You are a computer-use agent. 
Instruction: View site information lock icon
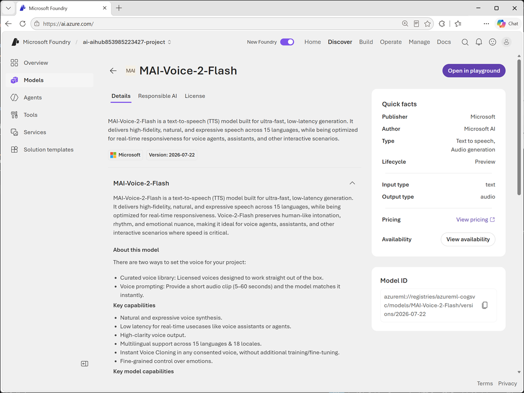click(x=37, y=24)
